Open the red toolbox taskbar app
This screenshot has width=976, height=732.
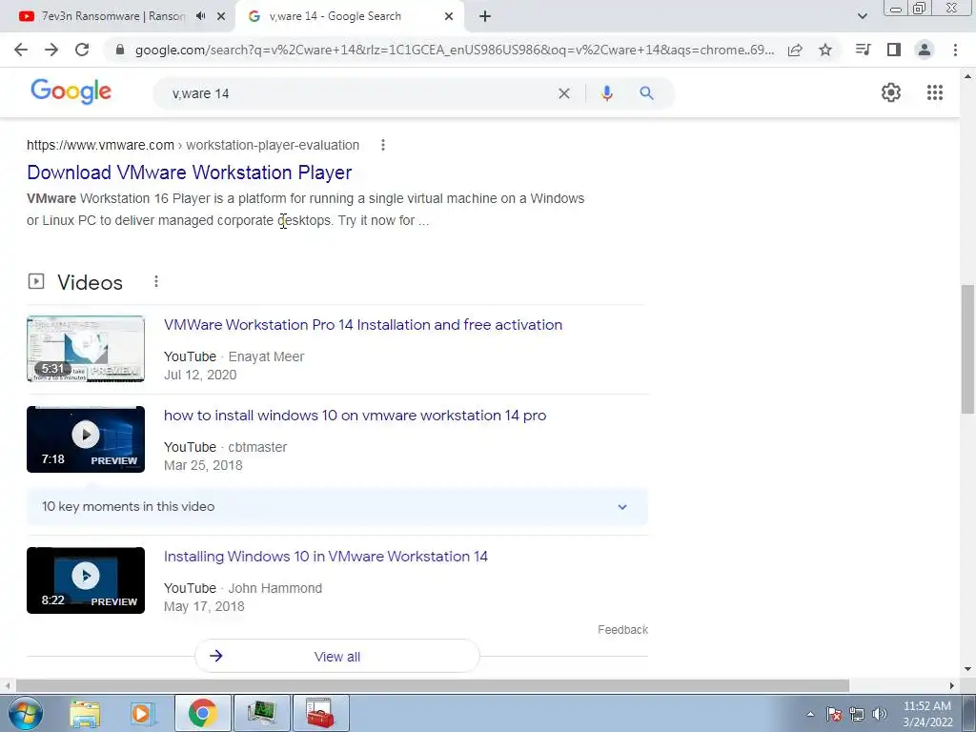tap(320, 713)
